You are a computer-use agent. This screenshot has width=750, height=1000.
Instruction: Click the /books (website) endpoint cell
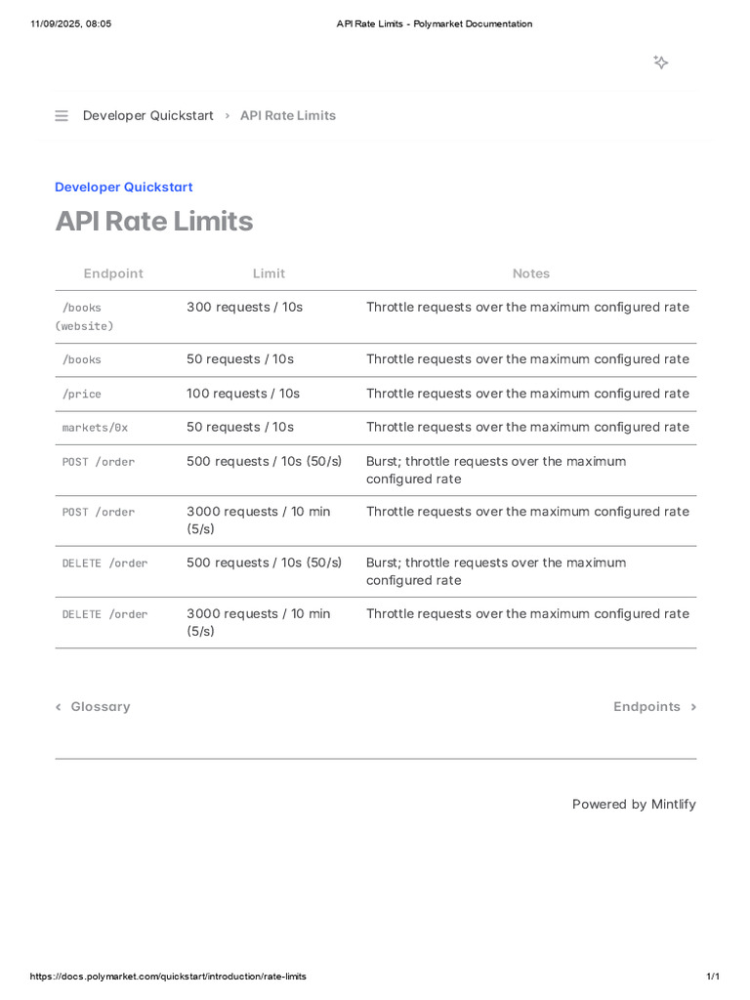84,316
